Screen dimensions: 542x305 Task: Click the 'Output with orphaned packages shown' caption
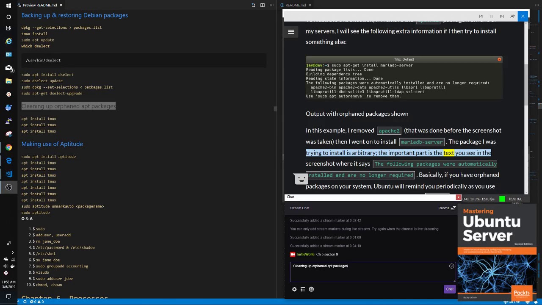357,114
